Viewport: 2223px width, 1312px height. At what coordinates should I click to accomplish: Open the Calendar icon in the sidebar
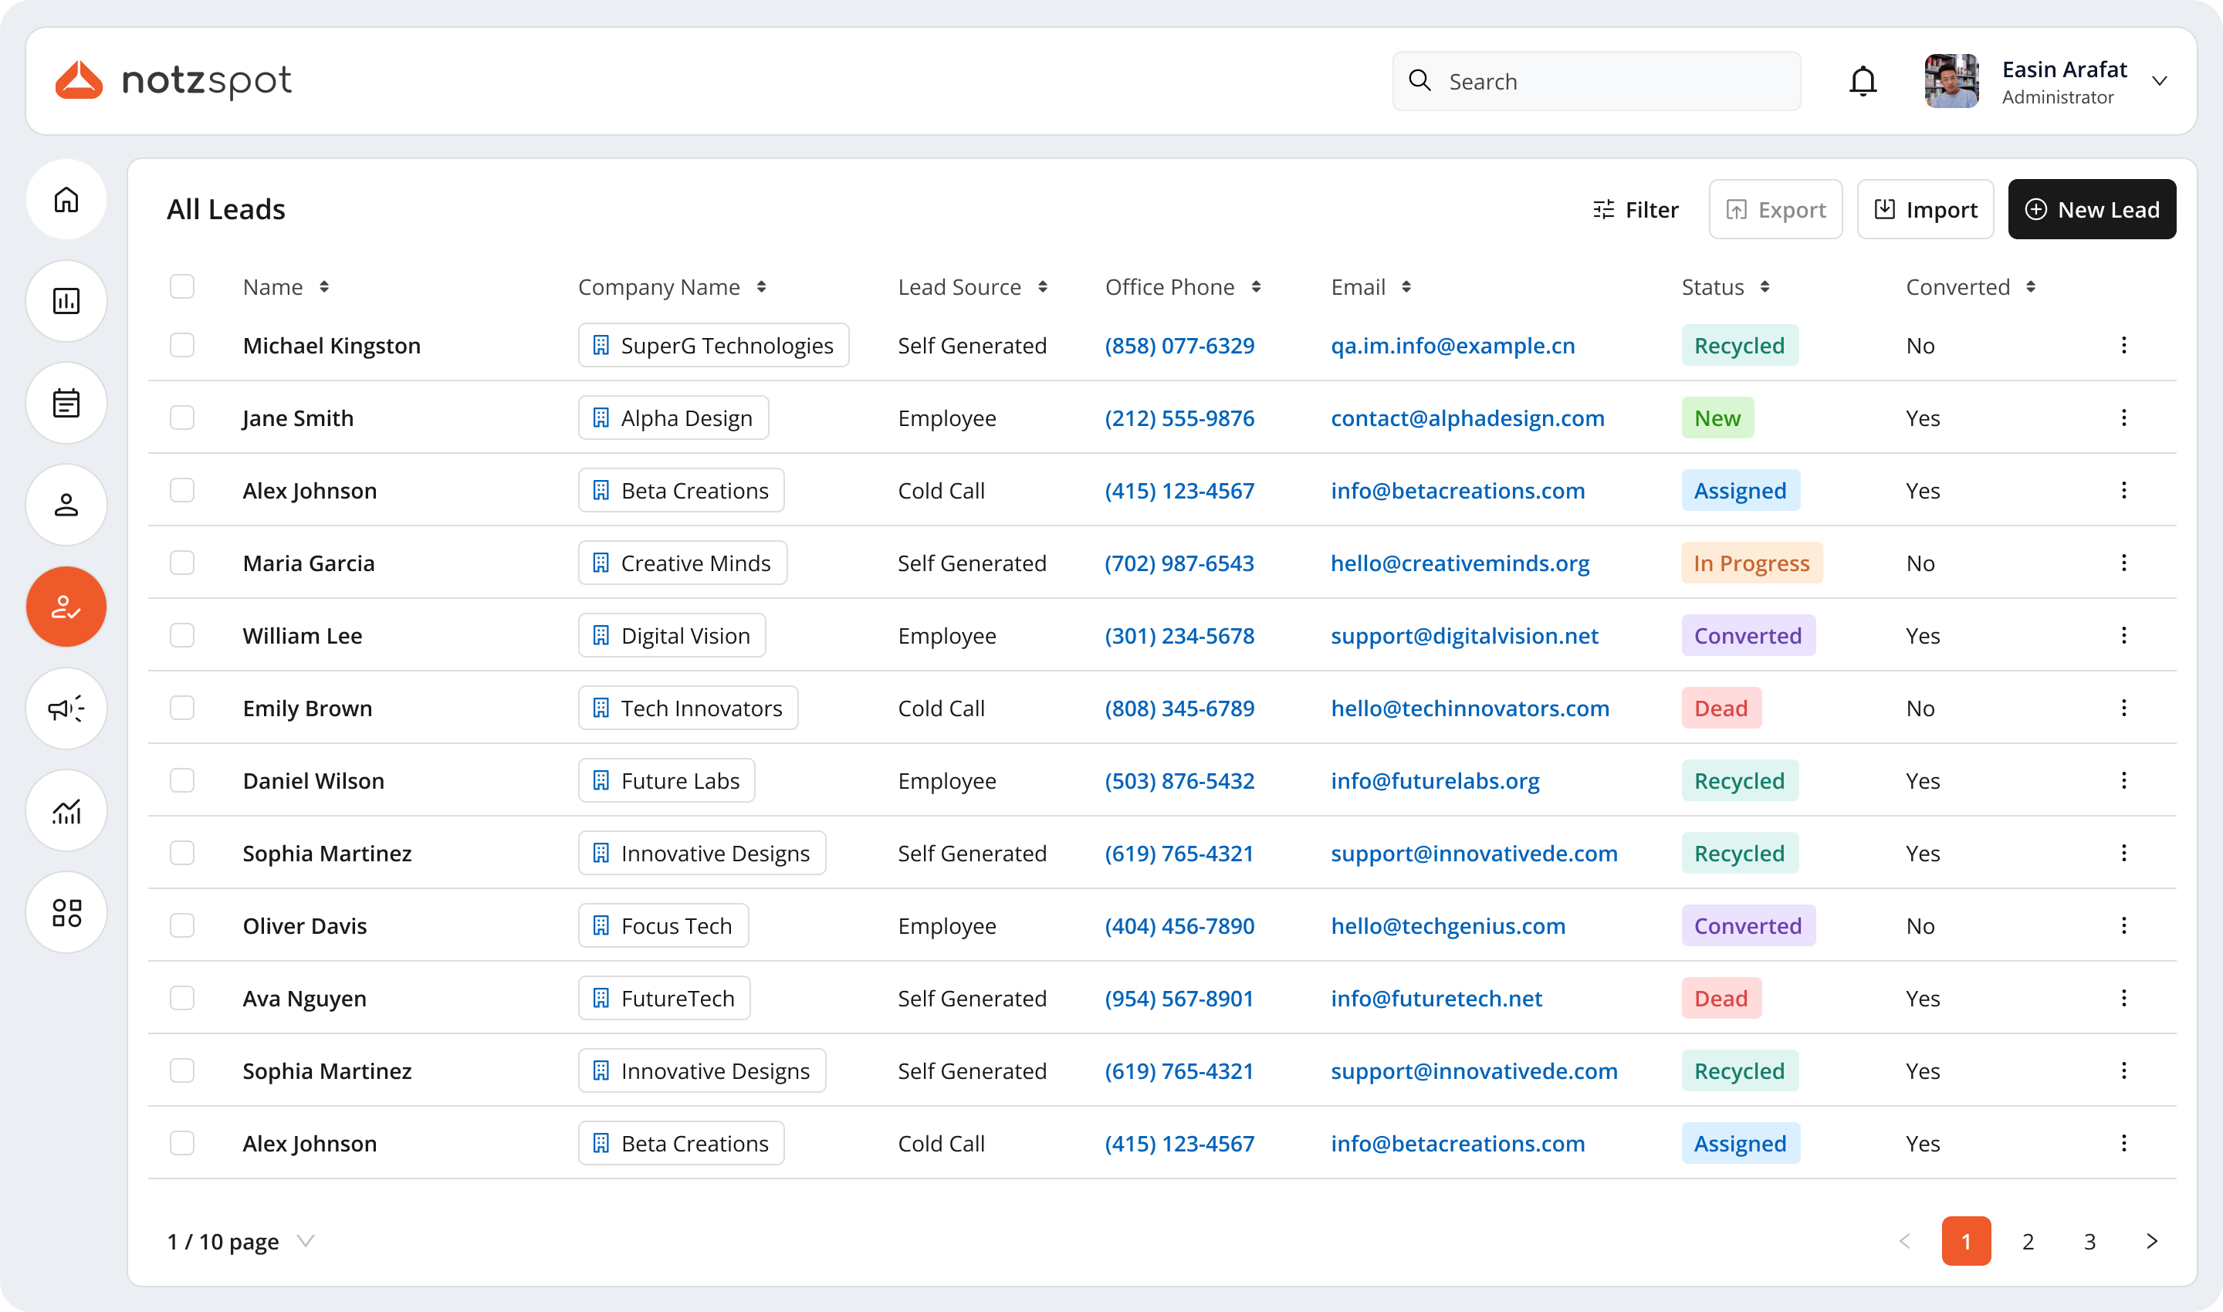click(x=66, y=403)
